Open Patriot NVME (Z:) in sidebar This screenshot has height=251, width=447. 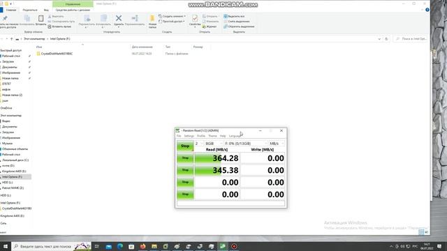click(x=13, y=188)
